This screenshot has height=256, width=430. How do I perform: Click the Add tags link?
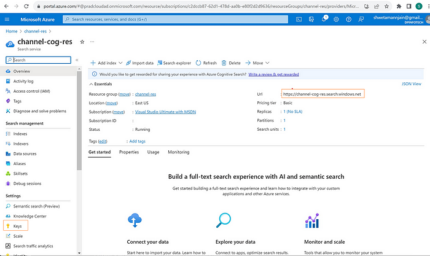click(x=138, y=141)
